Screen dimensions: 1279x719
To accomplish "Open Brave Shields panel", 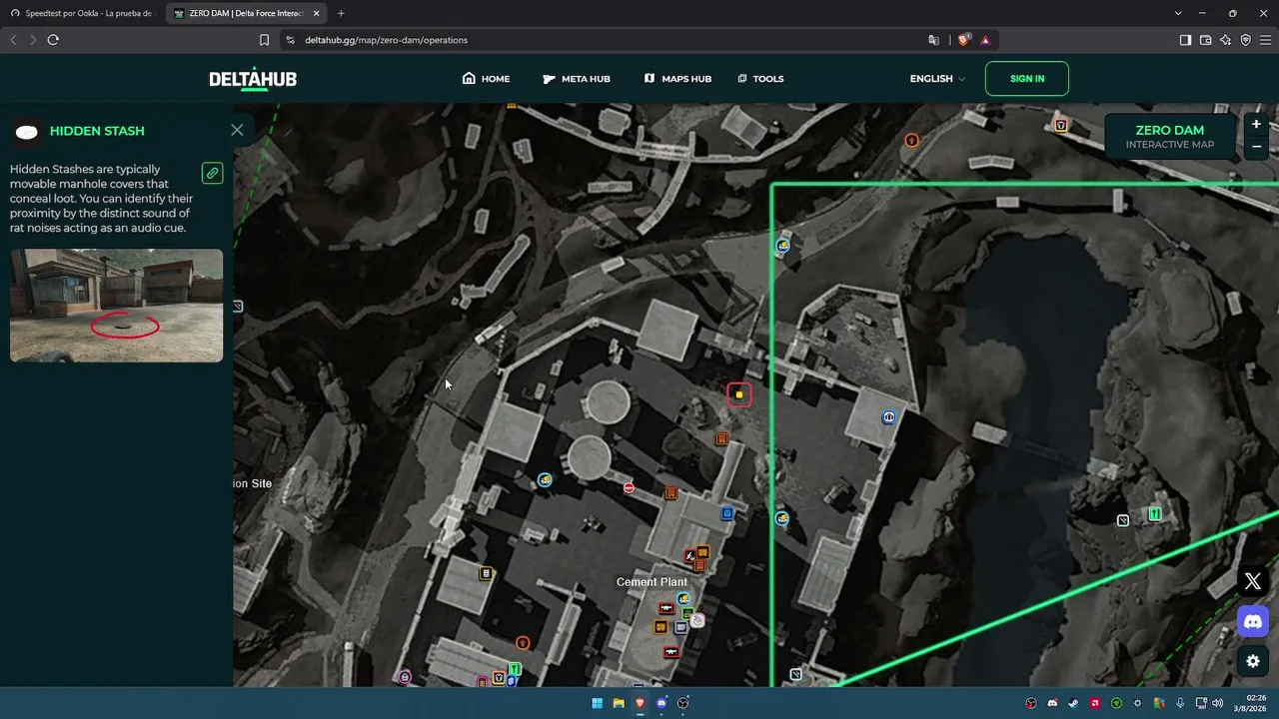I will (x=964, y=40).
